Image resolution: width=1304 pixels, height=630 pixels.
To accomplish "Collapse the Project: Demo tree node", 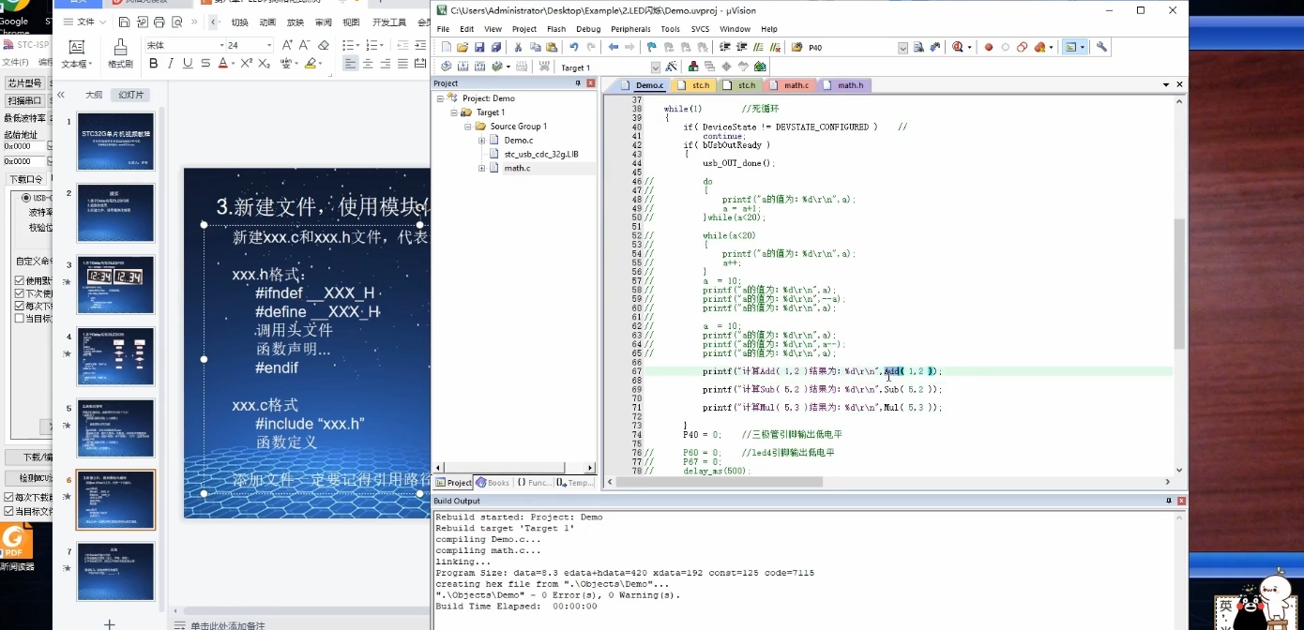I will pyautogui.click(x=440, y=98).
